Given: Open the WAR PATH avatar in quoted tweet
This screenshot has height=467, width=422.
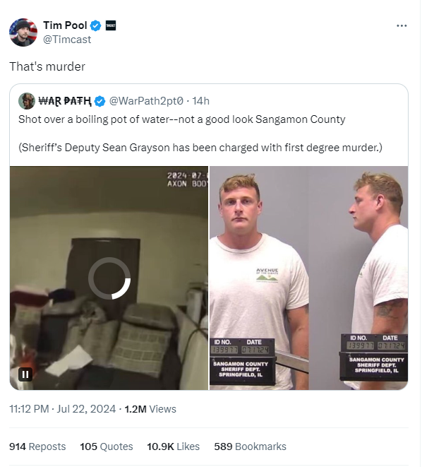Looking at the screenshot, I should click(x=27, y=101).
